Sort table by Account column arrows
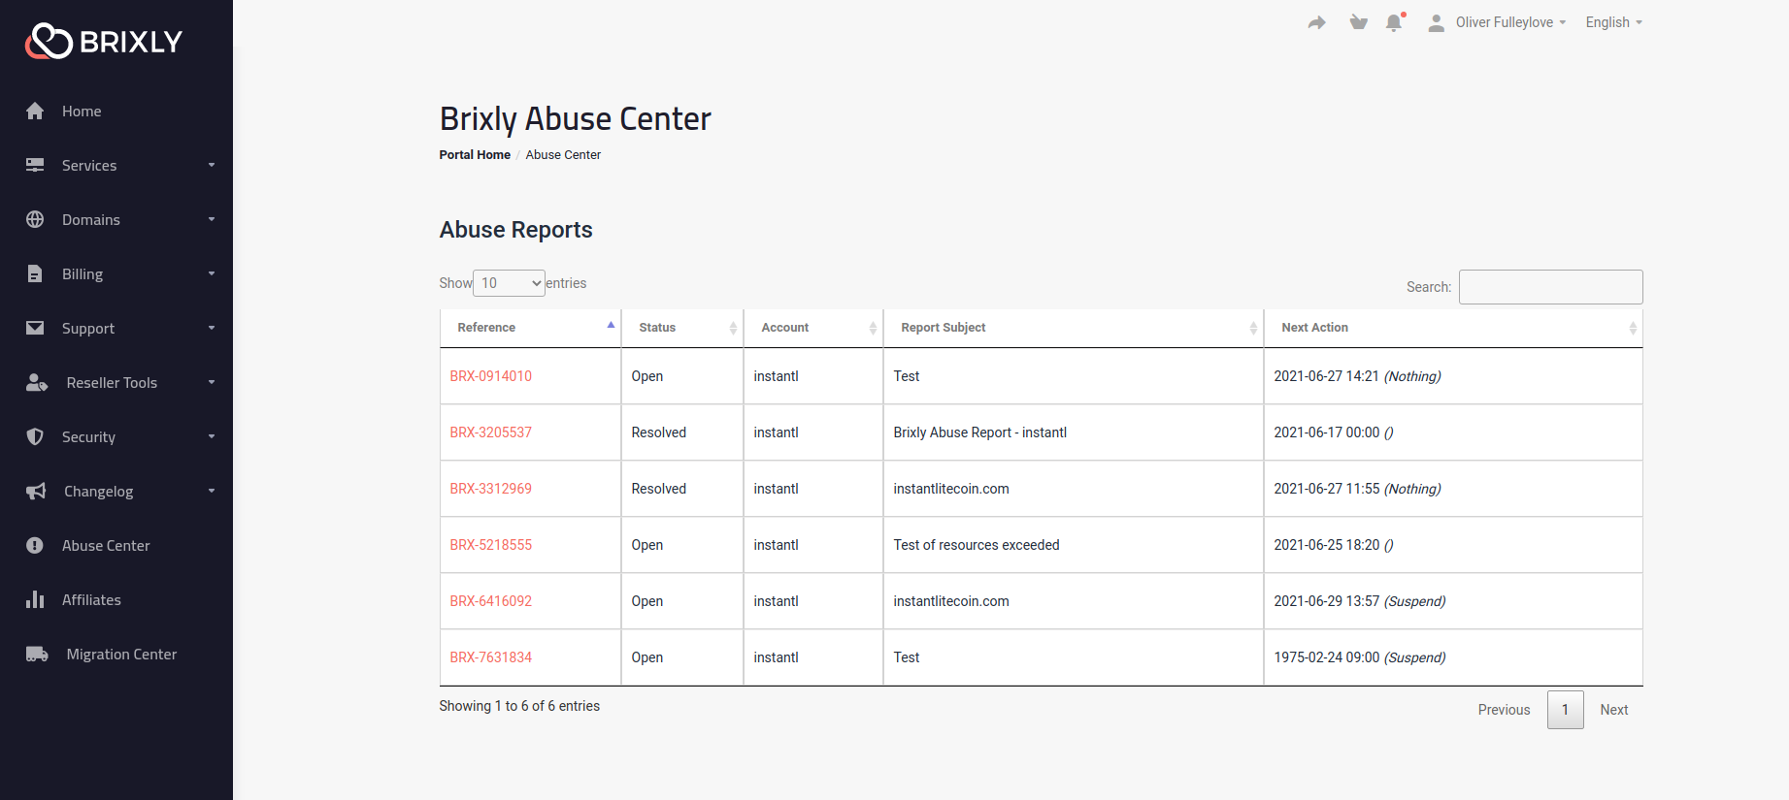 [873, 328]
